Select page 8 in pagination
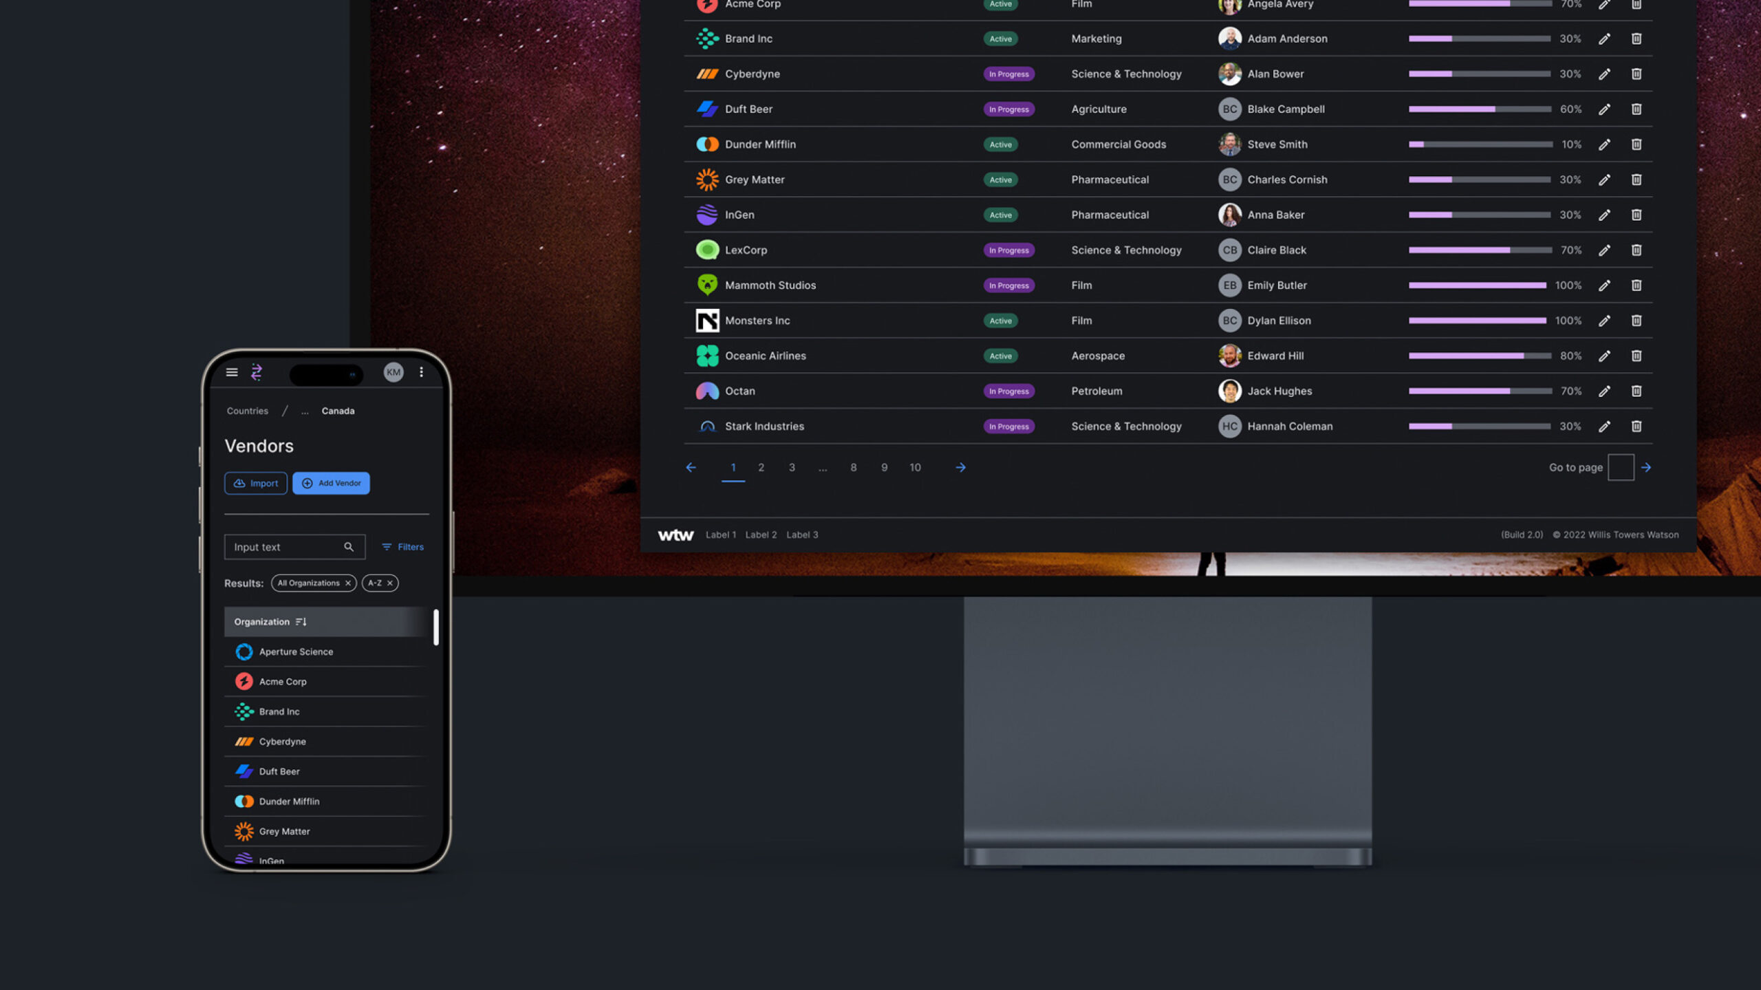 [854, 467]
